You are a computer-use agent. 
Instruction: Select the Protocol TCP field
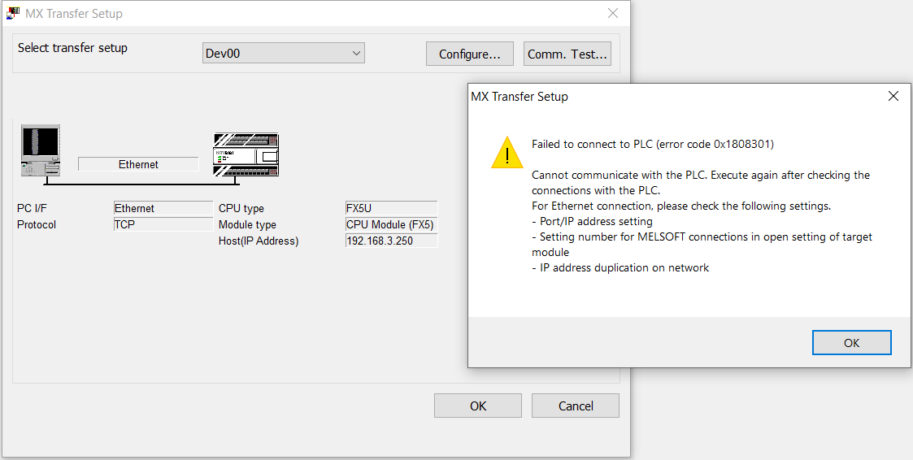(x=163, y=225)
